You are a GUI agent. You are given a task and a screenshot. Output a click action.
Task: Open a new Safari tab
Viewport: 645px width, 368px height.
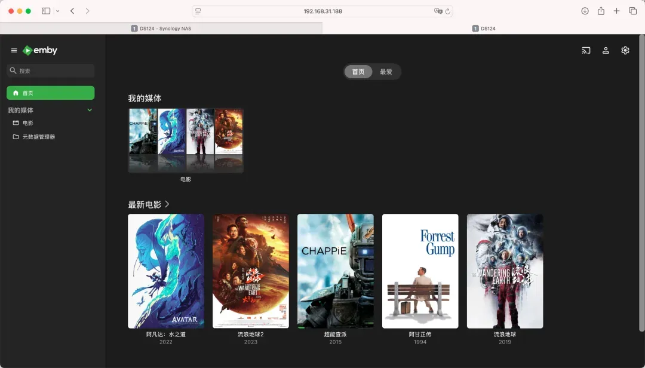point(616,11)
